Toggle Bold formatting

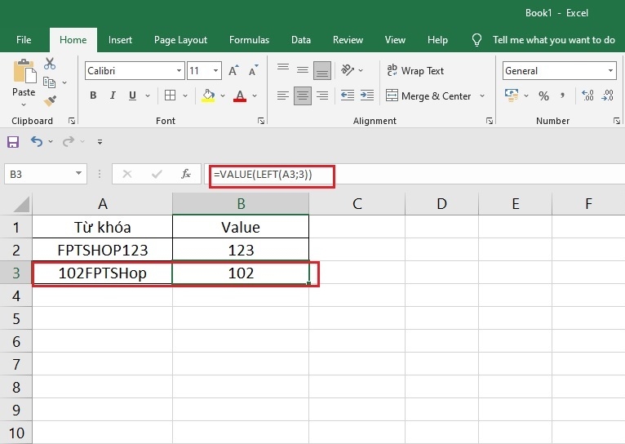click(93, 95)
